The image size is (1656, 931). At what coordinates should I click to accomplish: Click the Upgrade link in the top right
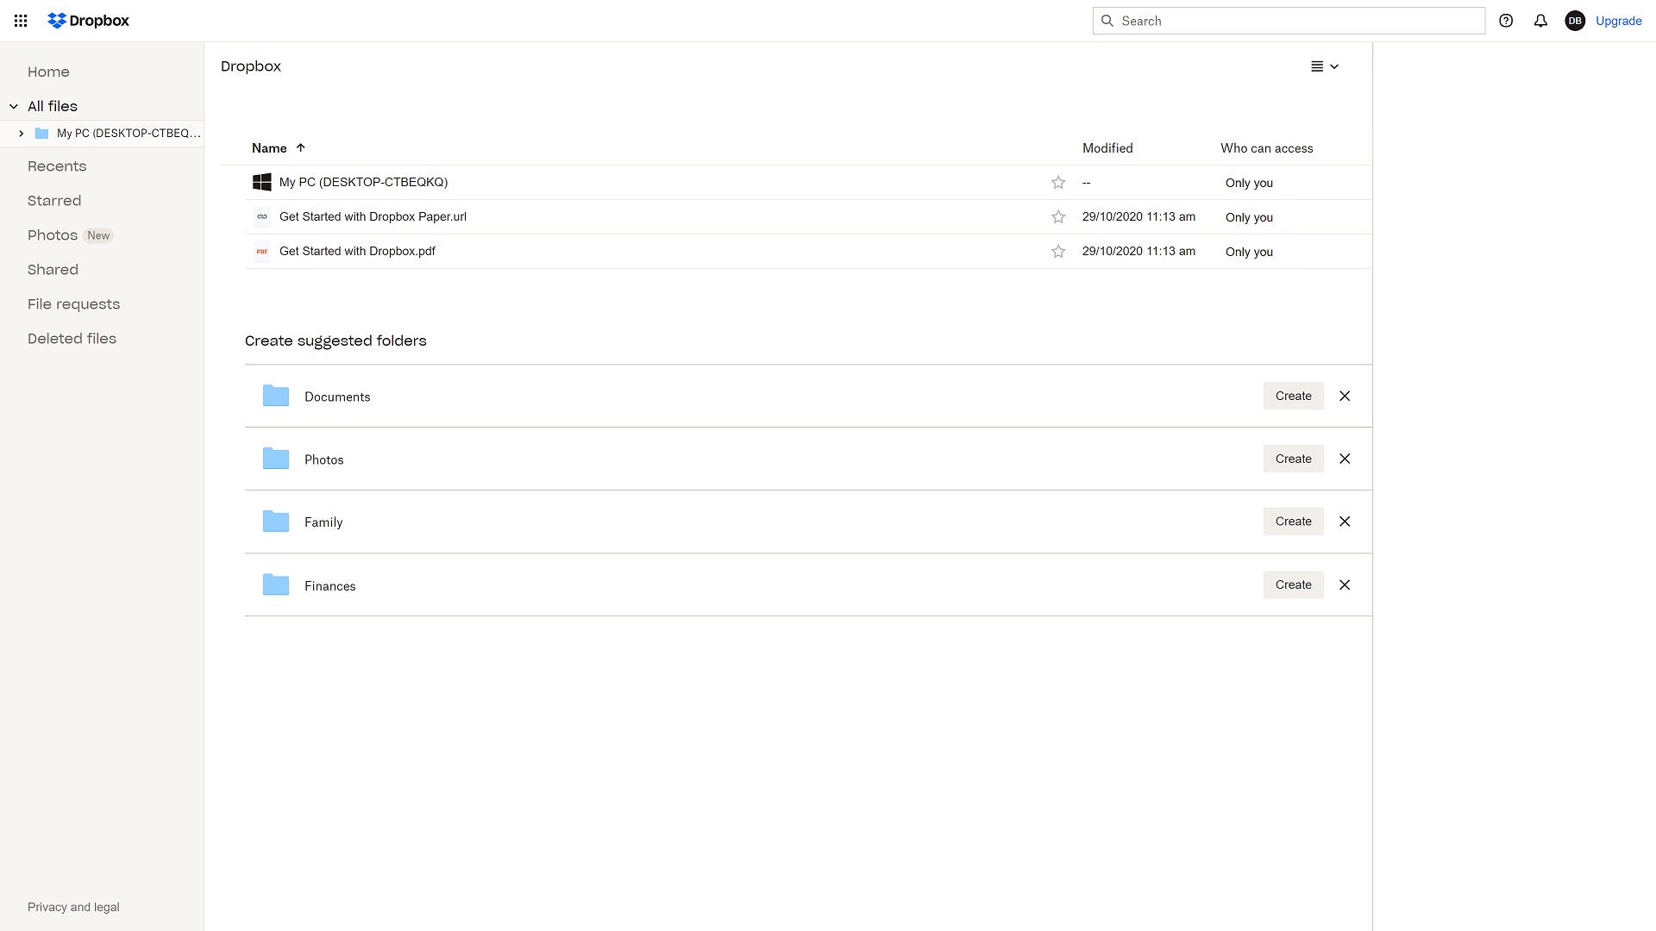pyautogui.click(x=1618, y=21)
